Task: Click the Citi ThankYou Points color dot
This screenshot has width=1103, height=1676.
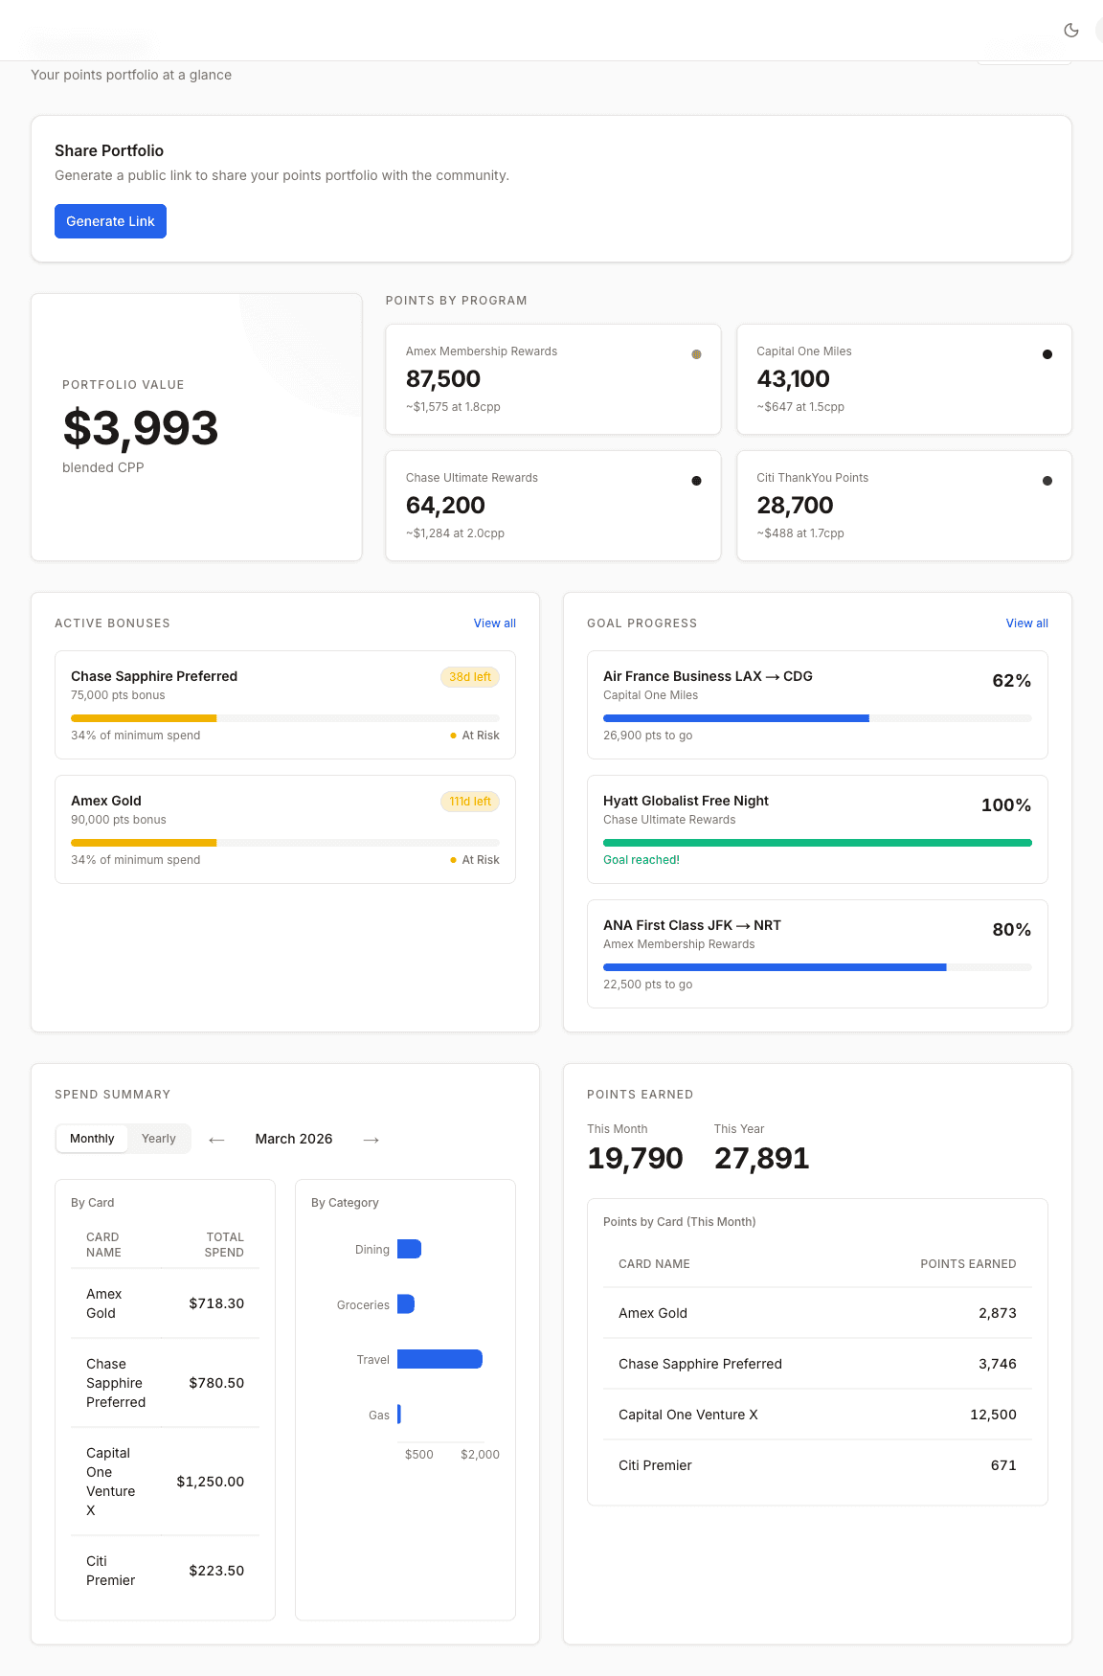Action: click(x=1047, y=481)
